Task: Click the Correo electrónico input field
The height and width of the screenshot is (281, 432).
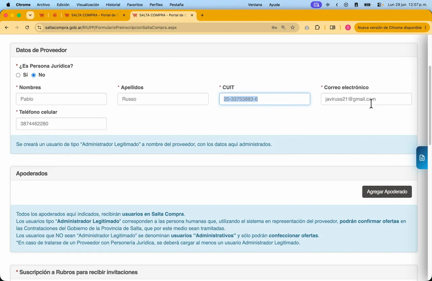Action: pos(366,99)
